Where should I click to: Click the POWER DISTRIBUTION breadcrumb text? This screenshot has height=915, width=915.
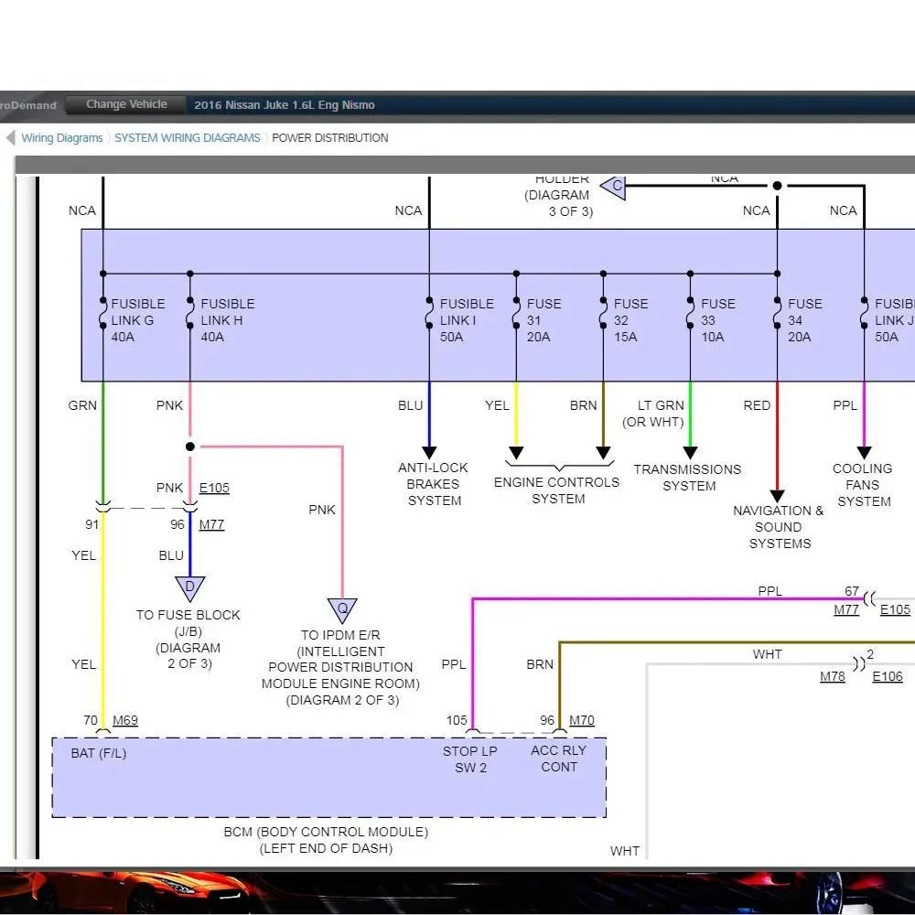pos(329,138)
